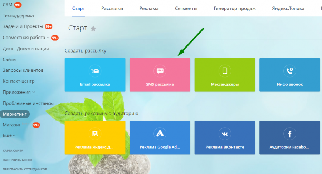Mark Старт page as favorite with star
This screenshot has width=322, height=174.
[93, 29]
